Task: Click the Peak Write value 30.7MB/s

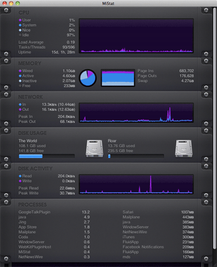Action: pos(67,193)
